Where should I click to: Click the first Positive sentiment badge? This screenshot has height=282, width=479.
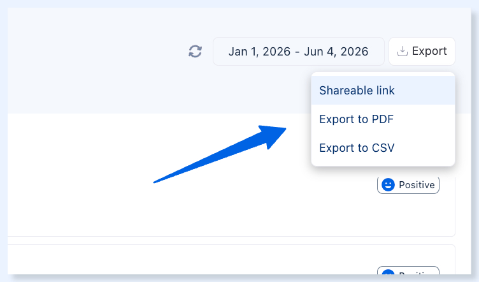coord(408,185)
